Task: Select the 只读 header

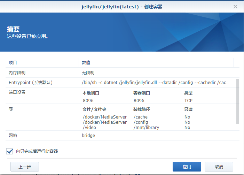Action: 188,109
